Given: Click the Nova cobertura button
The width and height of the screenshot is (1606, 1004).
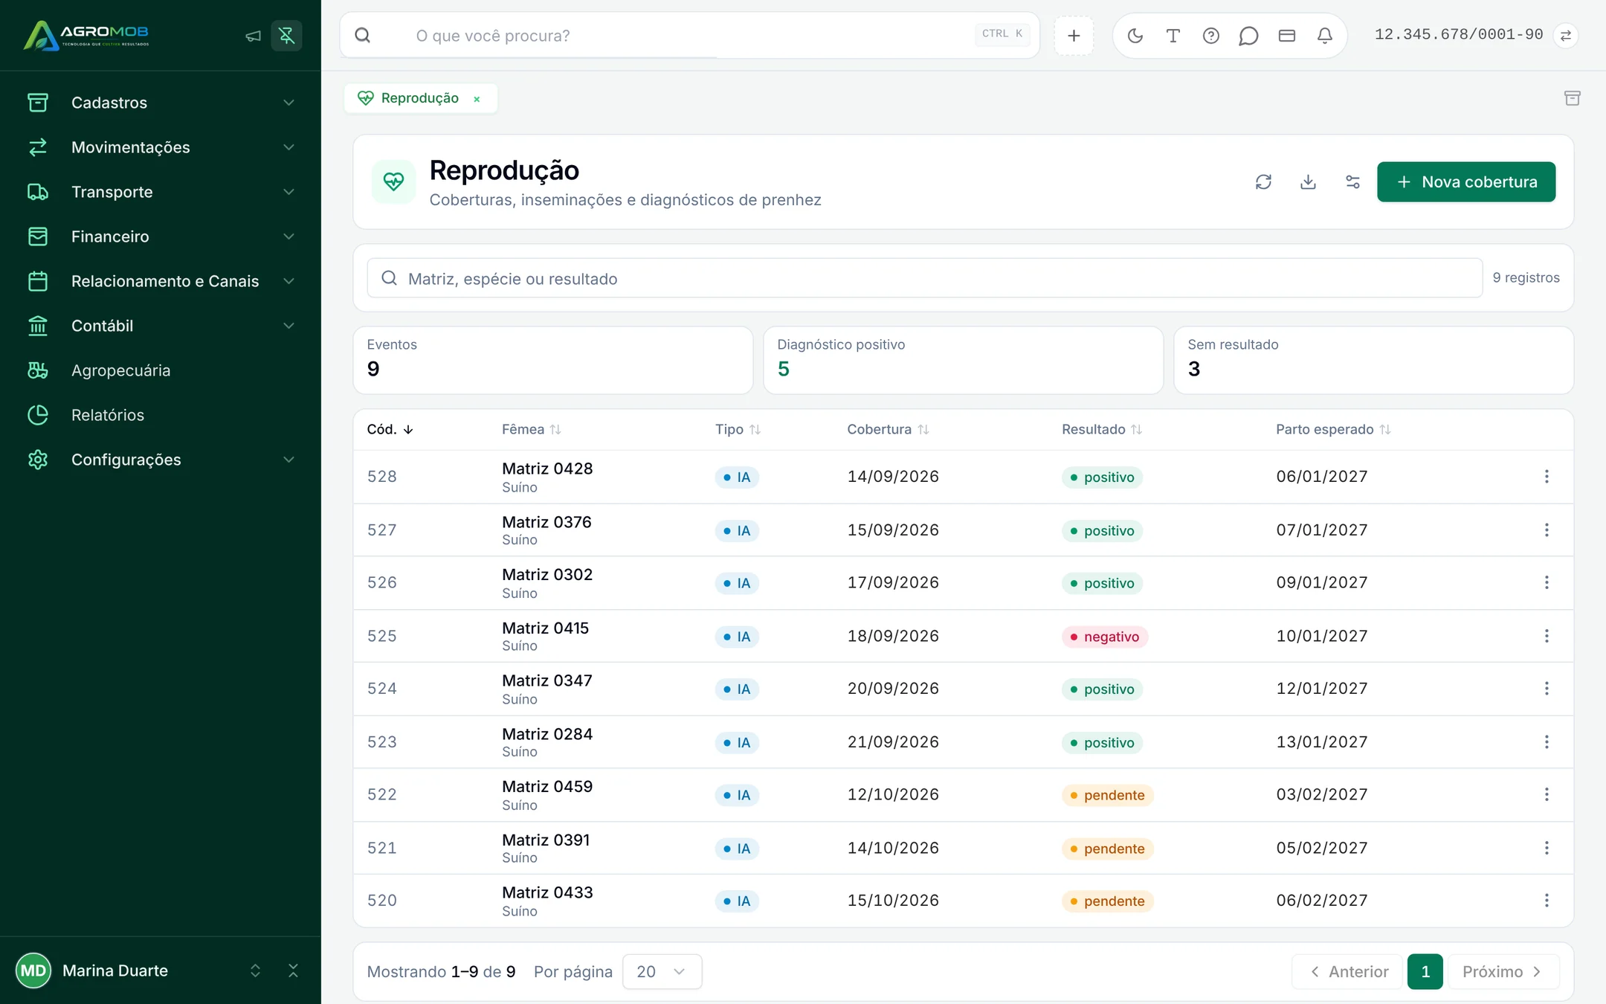Looking at the screenshot, I should (x=1465, y=181).
